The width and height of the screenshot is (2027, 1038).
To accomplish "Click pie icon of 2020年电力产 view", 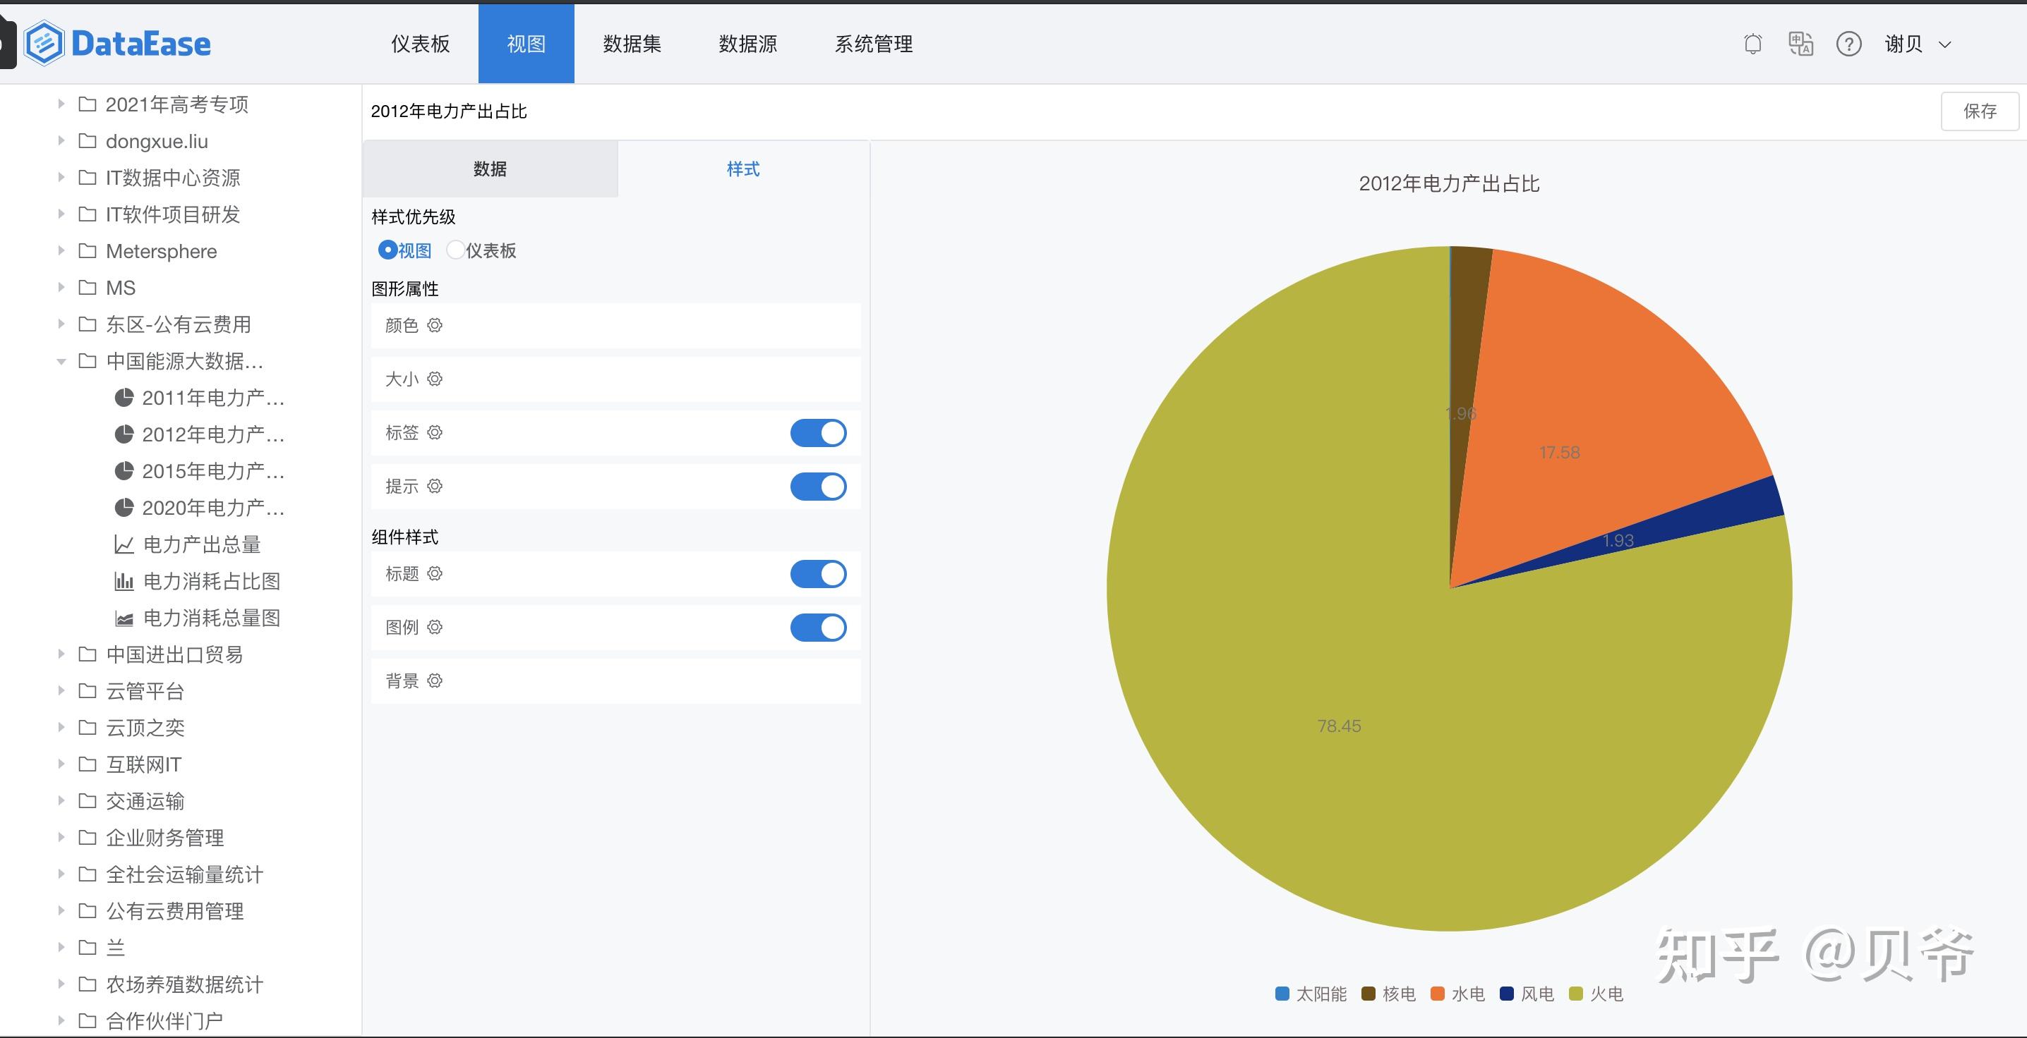I will click(124, 507).
